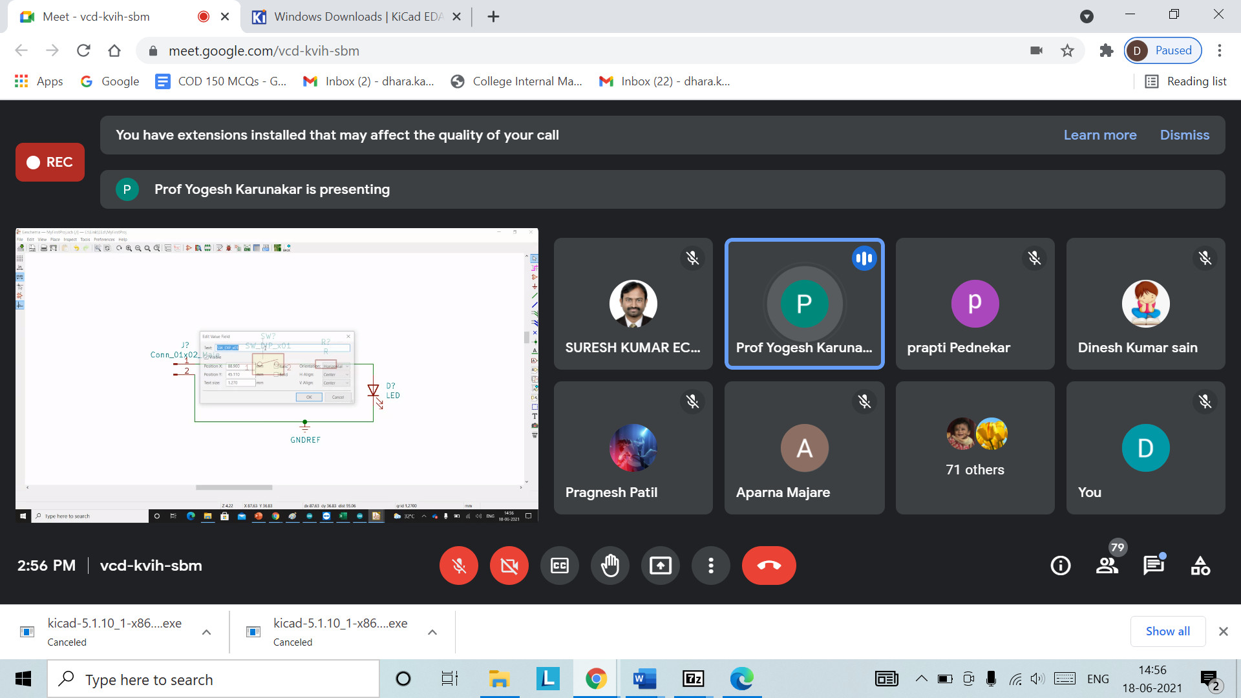
Task: Open Microsoft Edge from taskbar
Action: (x=741, y=679)
